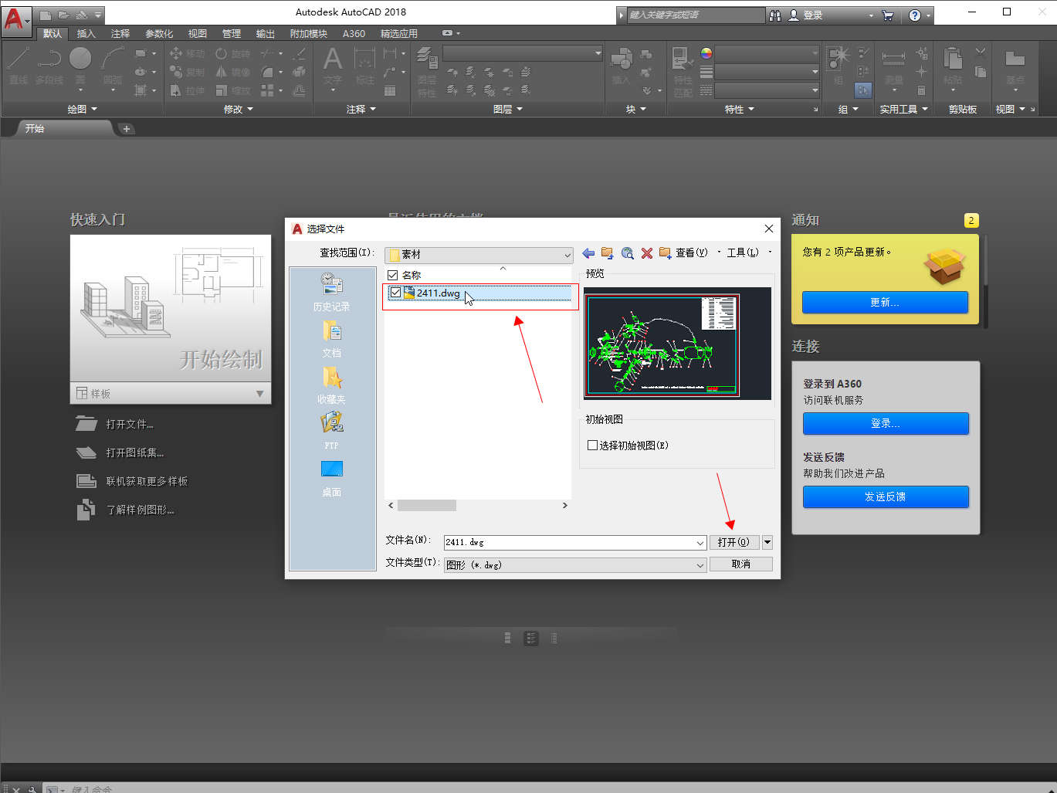Toggle the 2411.dwg file checkbox
The width and height of the screenshot is (1057, 793).
[395, 293]
